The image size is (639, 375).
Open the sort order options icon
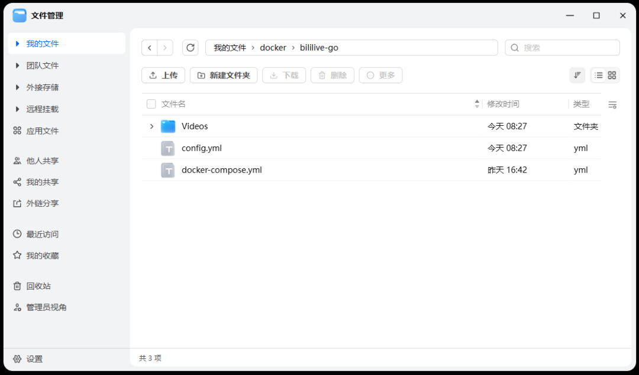[x=577, y=75]
